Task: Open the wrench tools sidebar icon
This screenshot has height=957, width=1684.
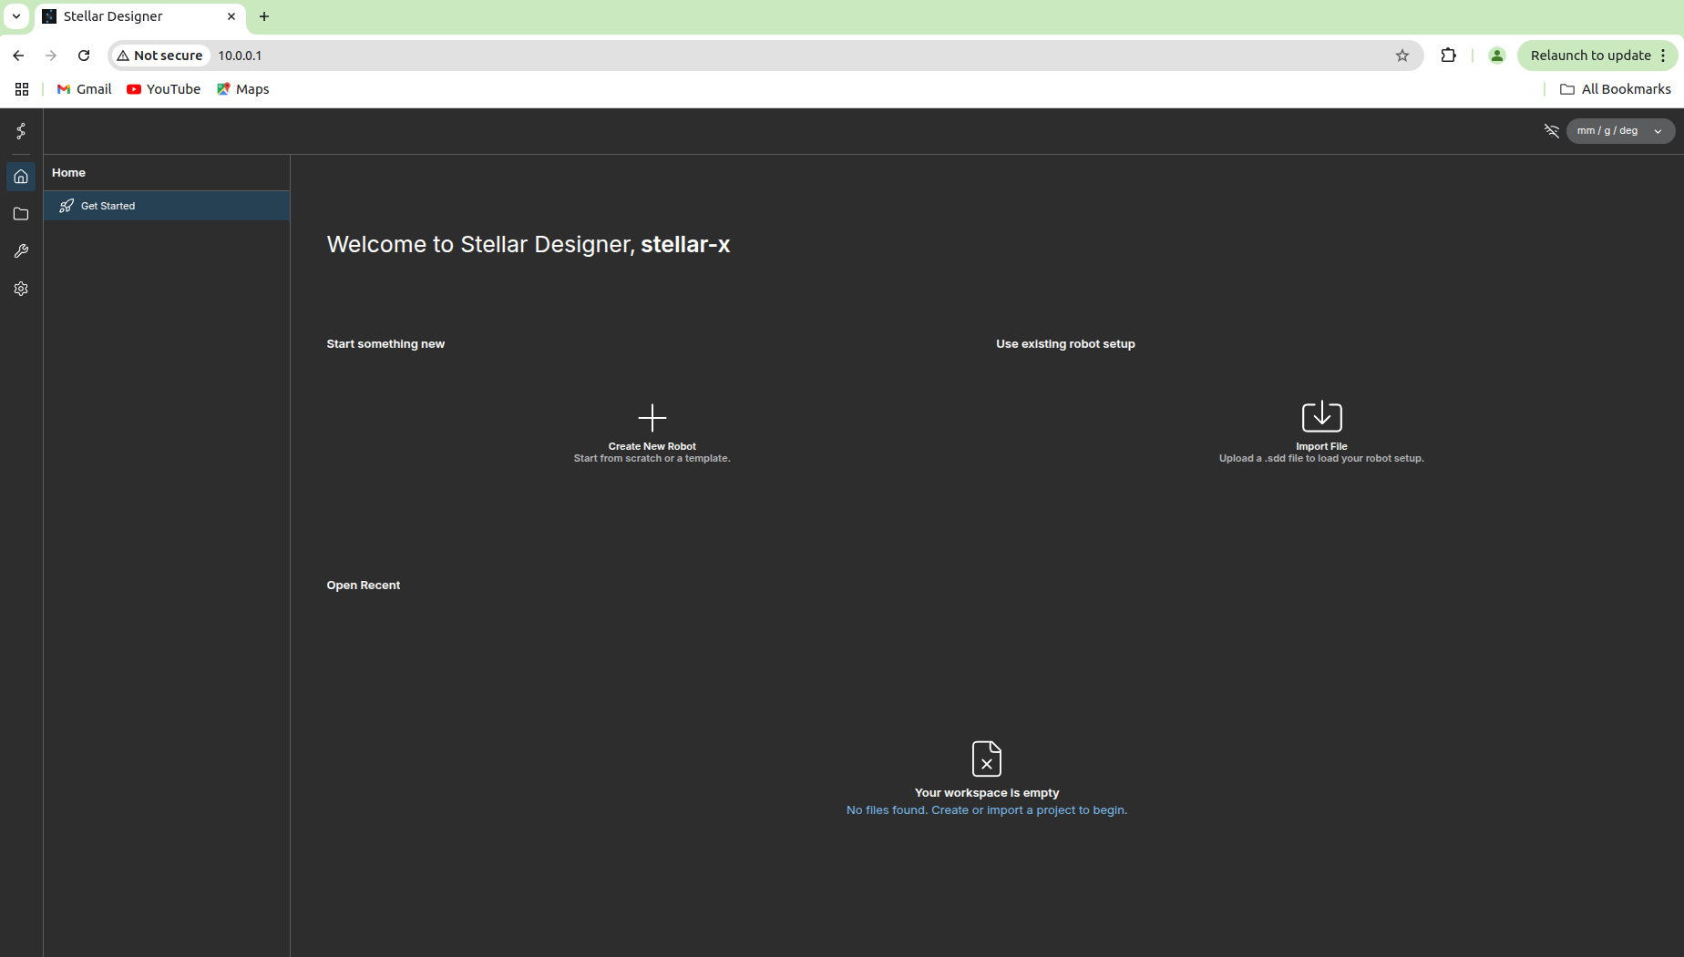Action: (x=21, y=251)
